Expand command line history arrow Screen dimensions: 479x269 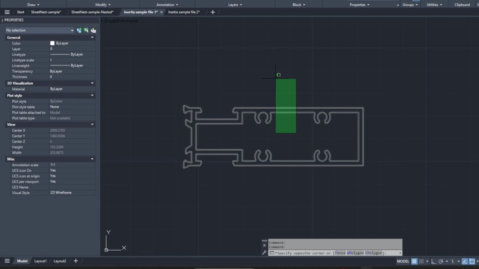click(x=400, y=253)
